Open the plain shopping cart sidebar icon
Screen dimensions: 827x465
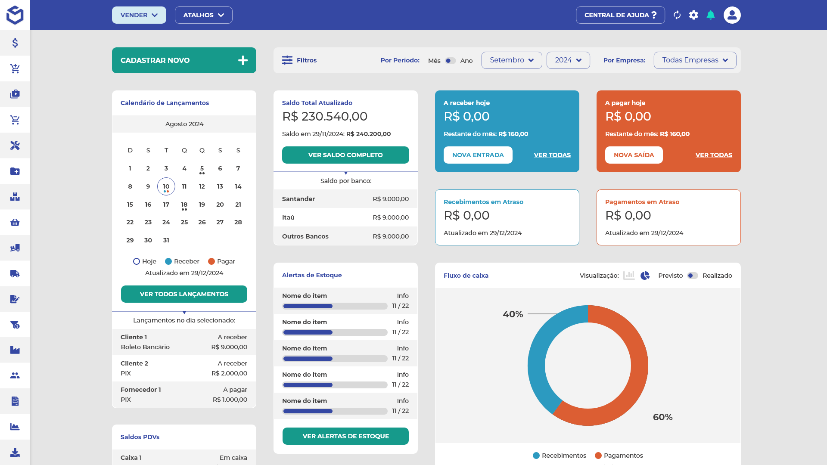pos(15,120)
